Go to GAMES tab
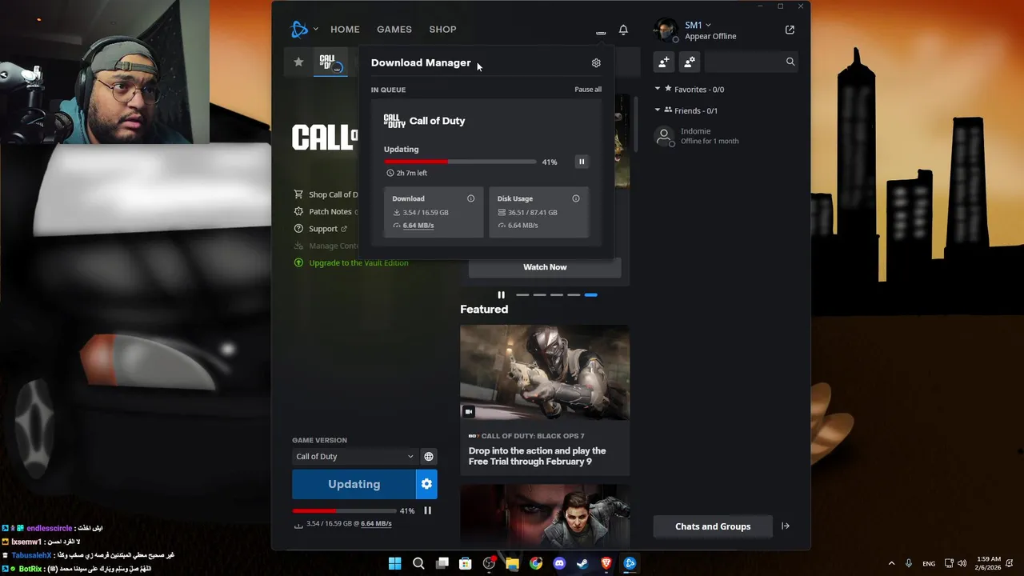Image resolution: width=1024 pixels, height=576 pixels. pyautogui.click(x=394, y=30)
